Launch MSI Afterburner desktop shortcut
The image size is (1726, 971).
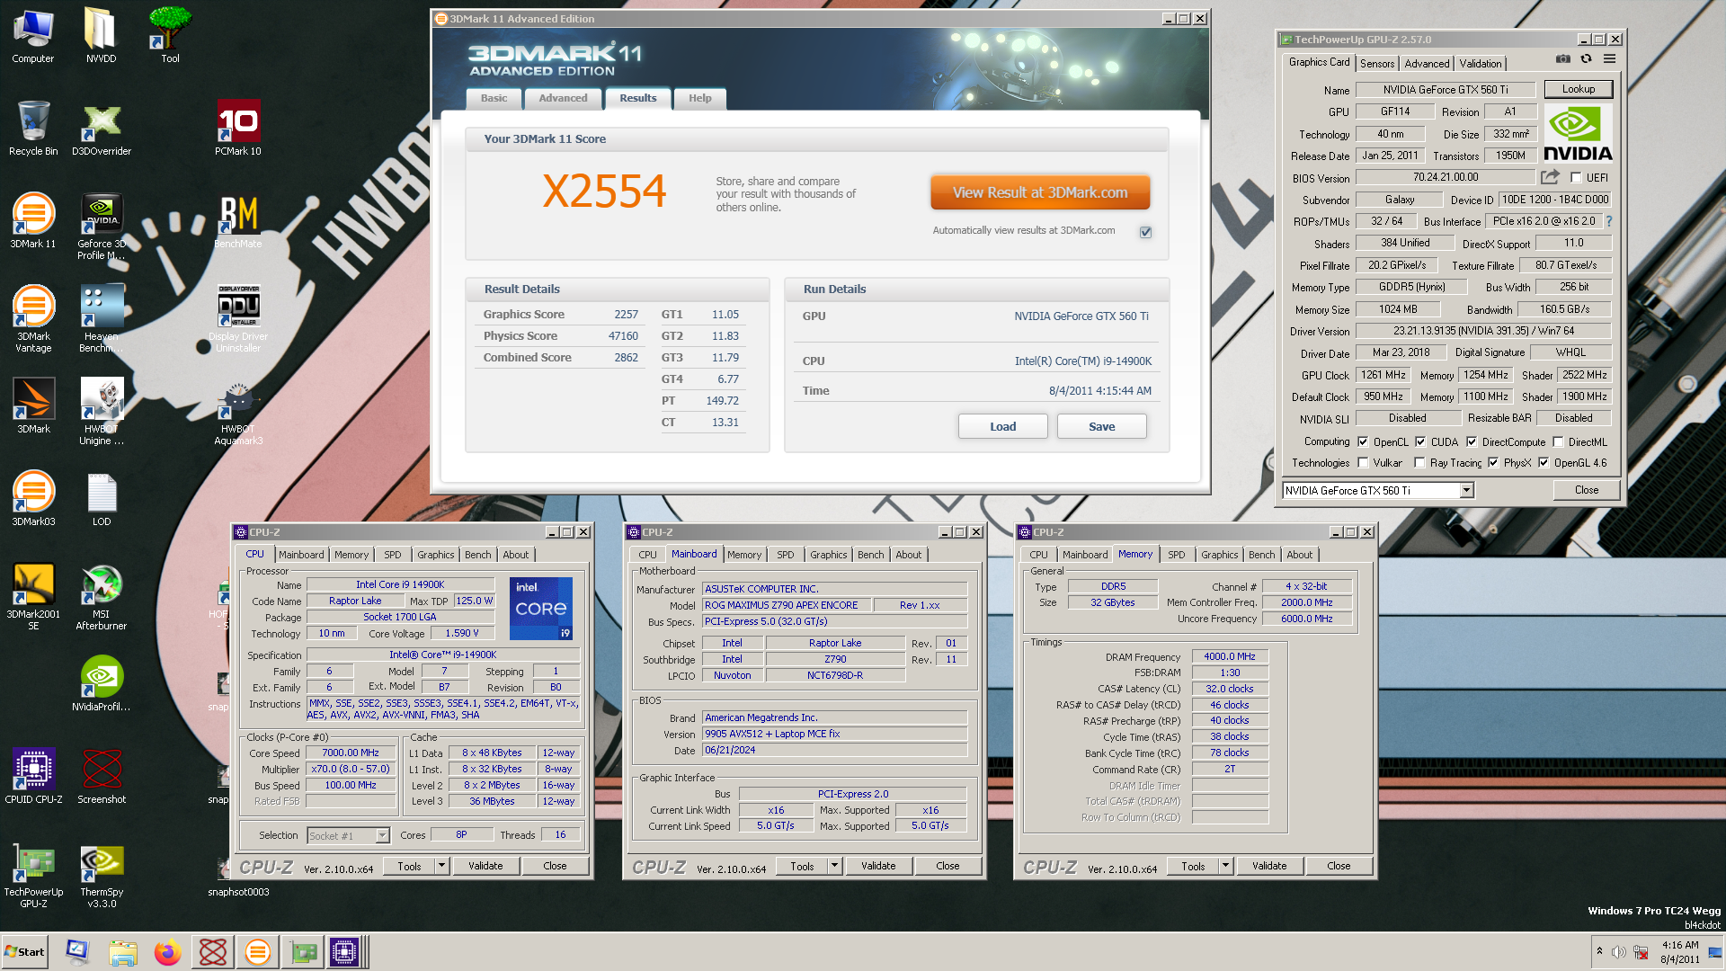tap(102, 597)
